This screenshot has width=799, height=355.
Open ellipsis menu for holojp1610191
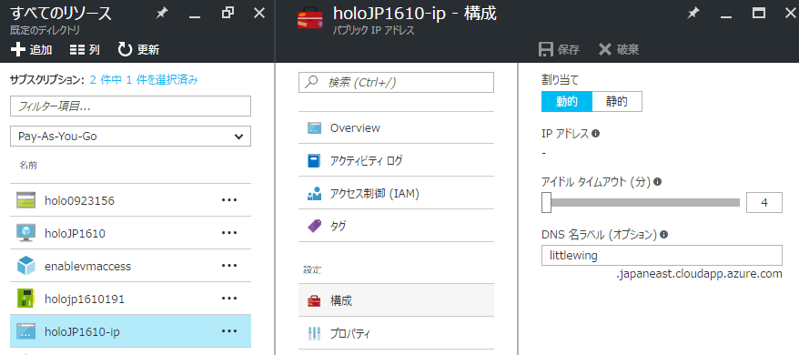229,299
